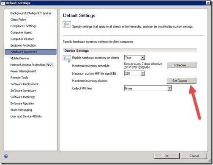Click the title bar window icon
This screenshot has height=165, width=213.
(x=3, y=3)
